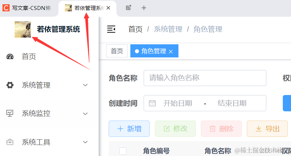
Task: Switch to the 首页 page tag
Action: click(117, 51)
